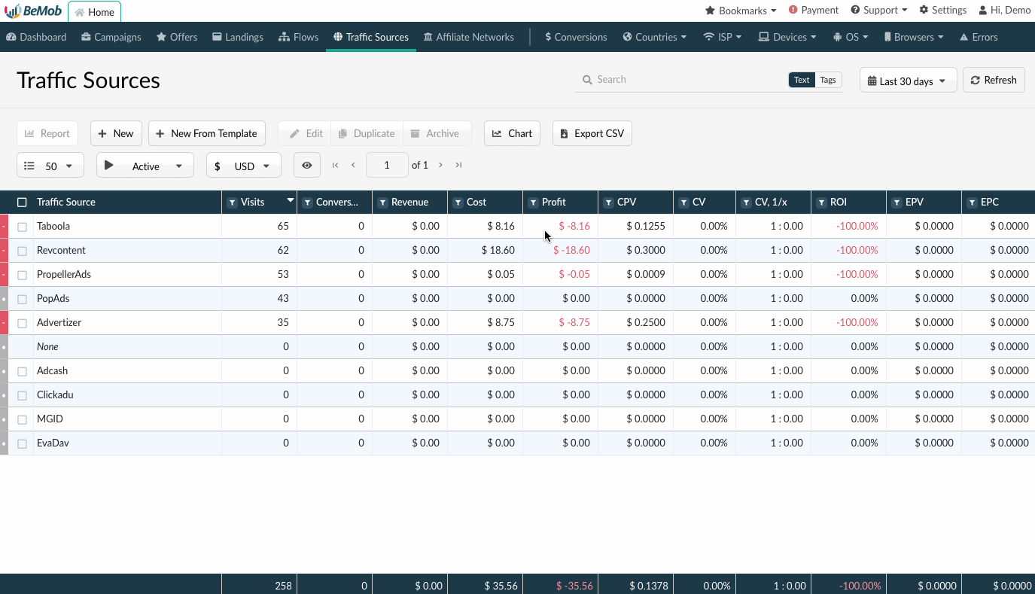Go to previous page arrow icon
This screenshot has height=594, width=1035.
point(353,165)
